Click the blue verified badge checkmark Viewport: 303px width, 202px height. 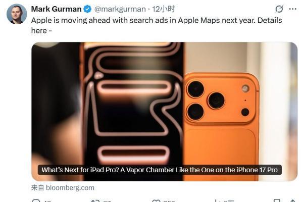(87, 9)
